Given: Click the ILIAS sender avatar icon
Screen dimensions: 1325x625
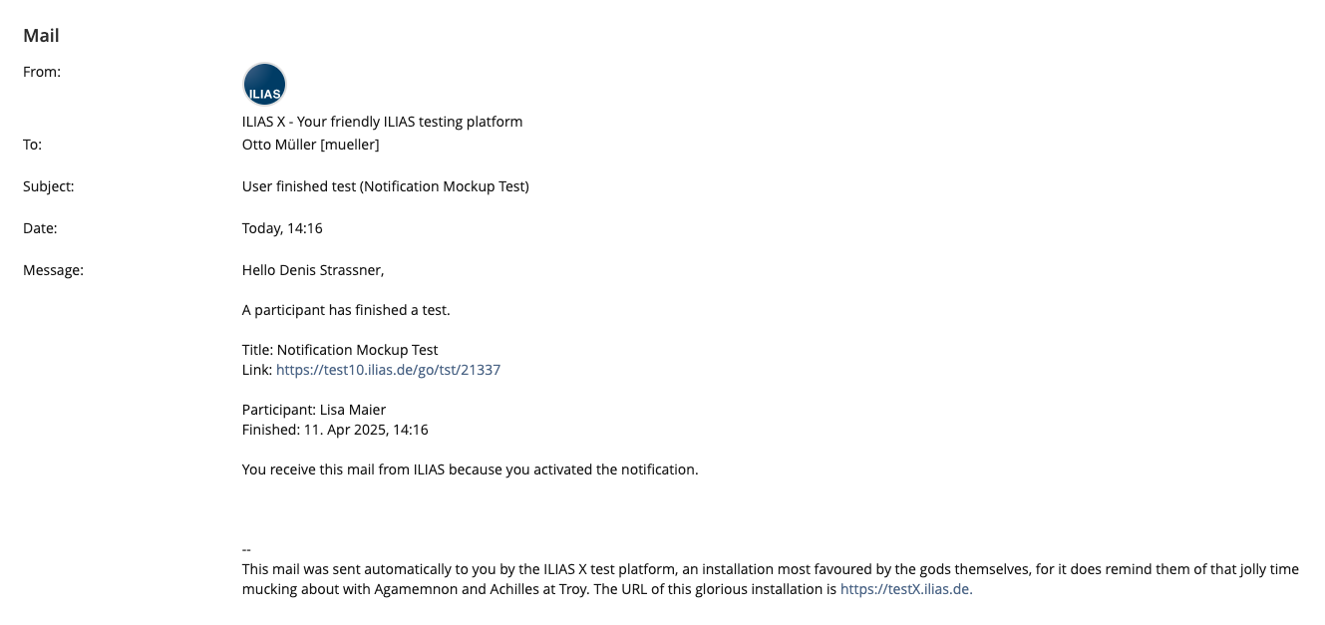Looking at the screenshot, I should (264, 85).
